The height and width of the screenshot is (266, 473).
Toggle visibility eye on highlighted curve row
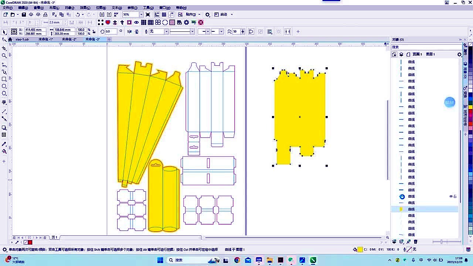click(451, 197)
